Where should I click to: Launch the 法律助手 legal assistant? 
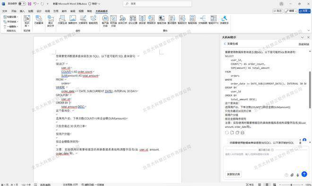(224, 20)
